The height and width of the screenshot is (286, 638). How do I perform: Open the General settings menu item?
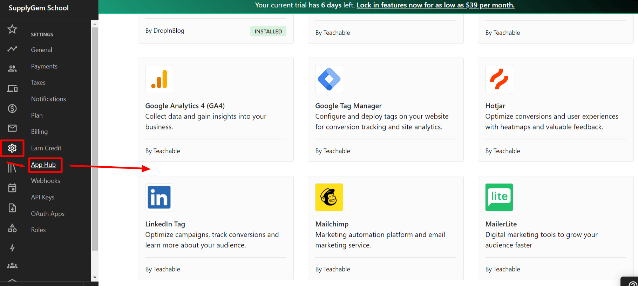[41, 50]
